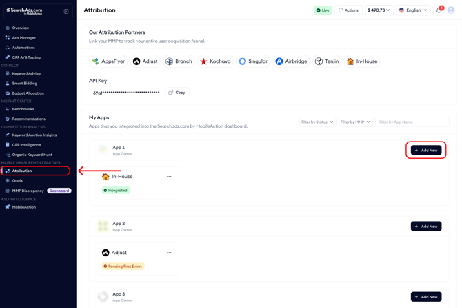Focus the Filter by App Name field

click(x=412, y=122)
